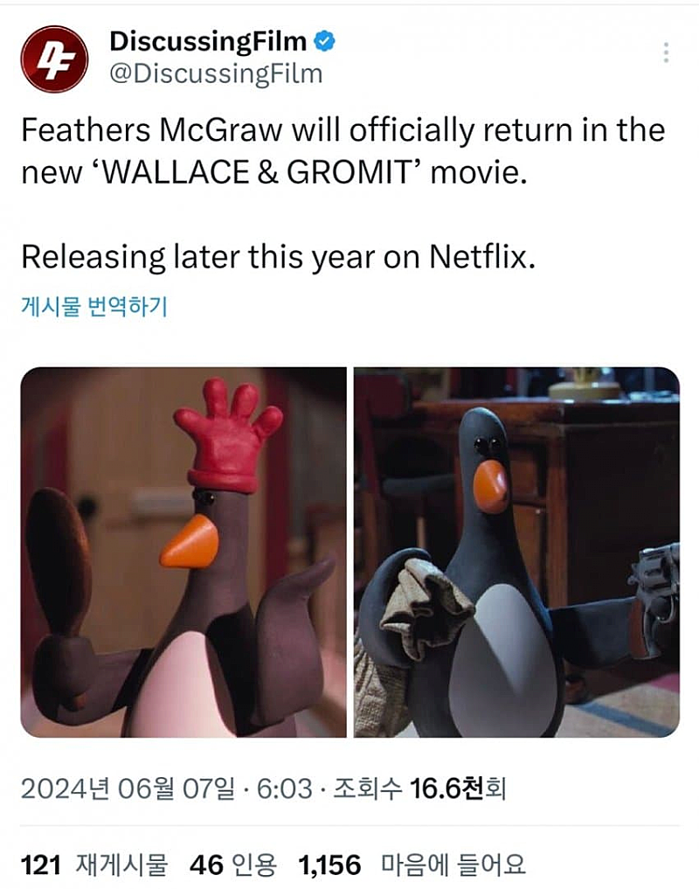Click the 게시물 번역하기 translate link
The height and width of the screenshot is (889, 699).
click(94, 306)
